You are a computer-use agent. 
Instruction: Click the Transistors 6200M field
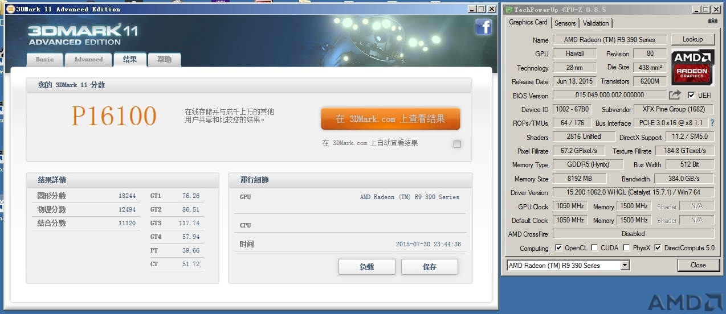[650, 81]
